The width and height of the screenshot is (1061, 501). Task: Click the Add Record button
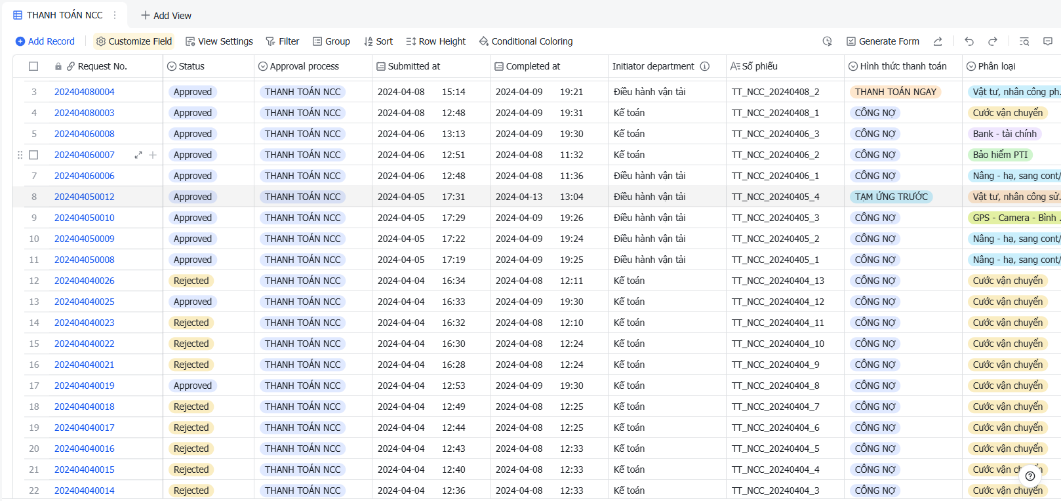(x=45, y=41)
